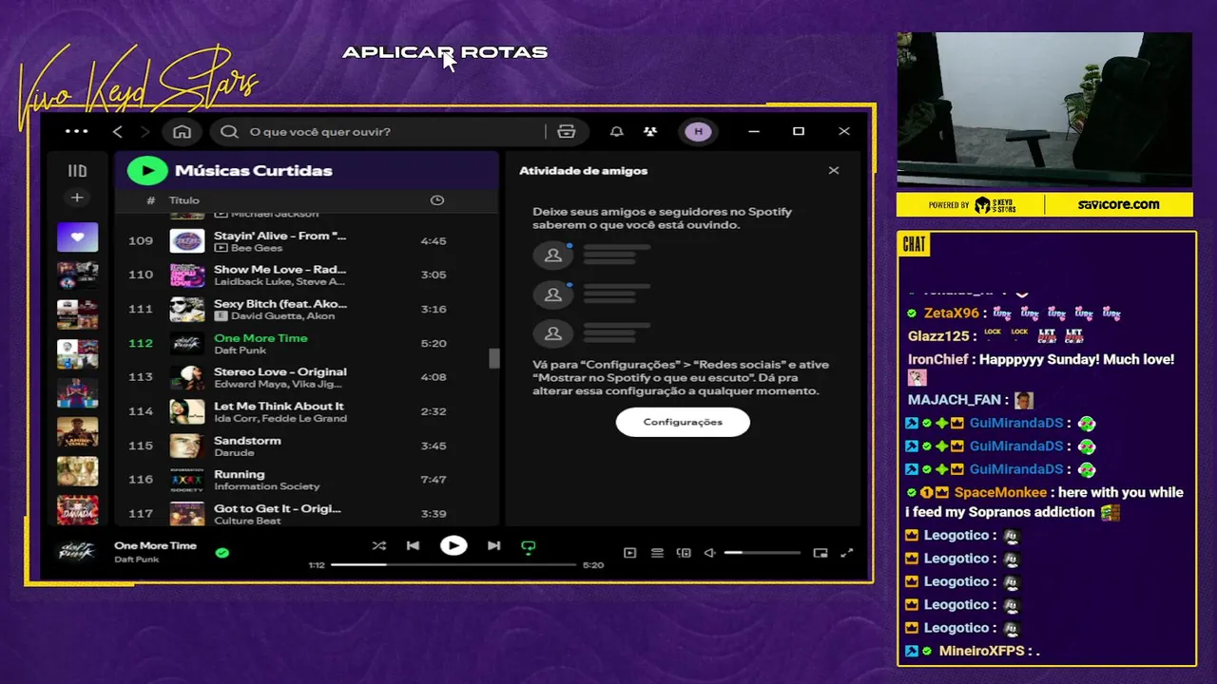This screenshot has height=684, width=1217.
Task: Click the APLICAR ROTAS heading
Action: [x=445, y=52]
